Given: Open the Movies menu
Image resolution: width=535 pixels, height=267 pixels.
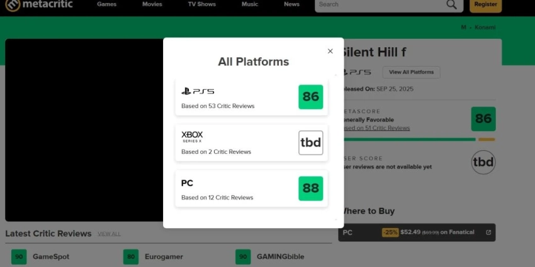Looking at the screenshot, I should (152, 4).
